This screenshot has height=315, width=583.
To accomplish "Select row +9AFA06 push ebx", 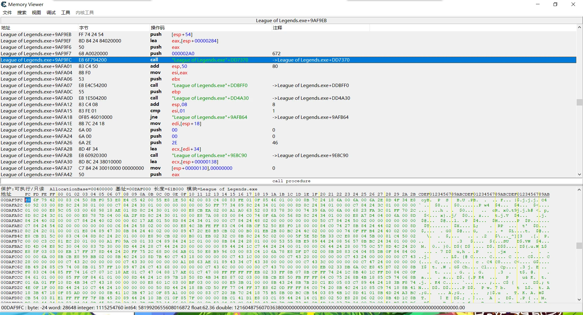I will tap(288, 79).
